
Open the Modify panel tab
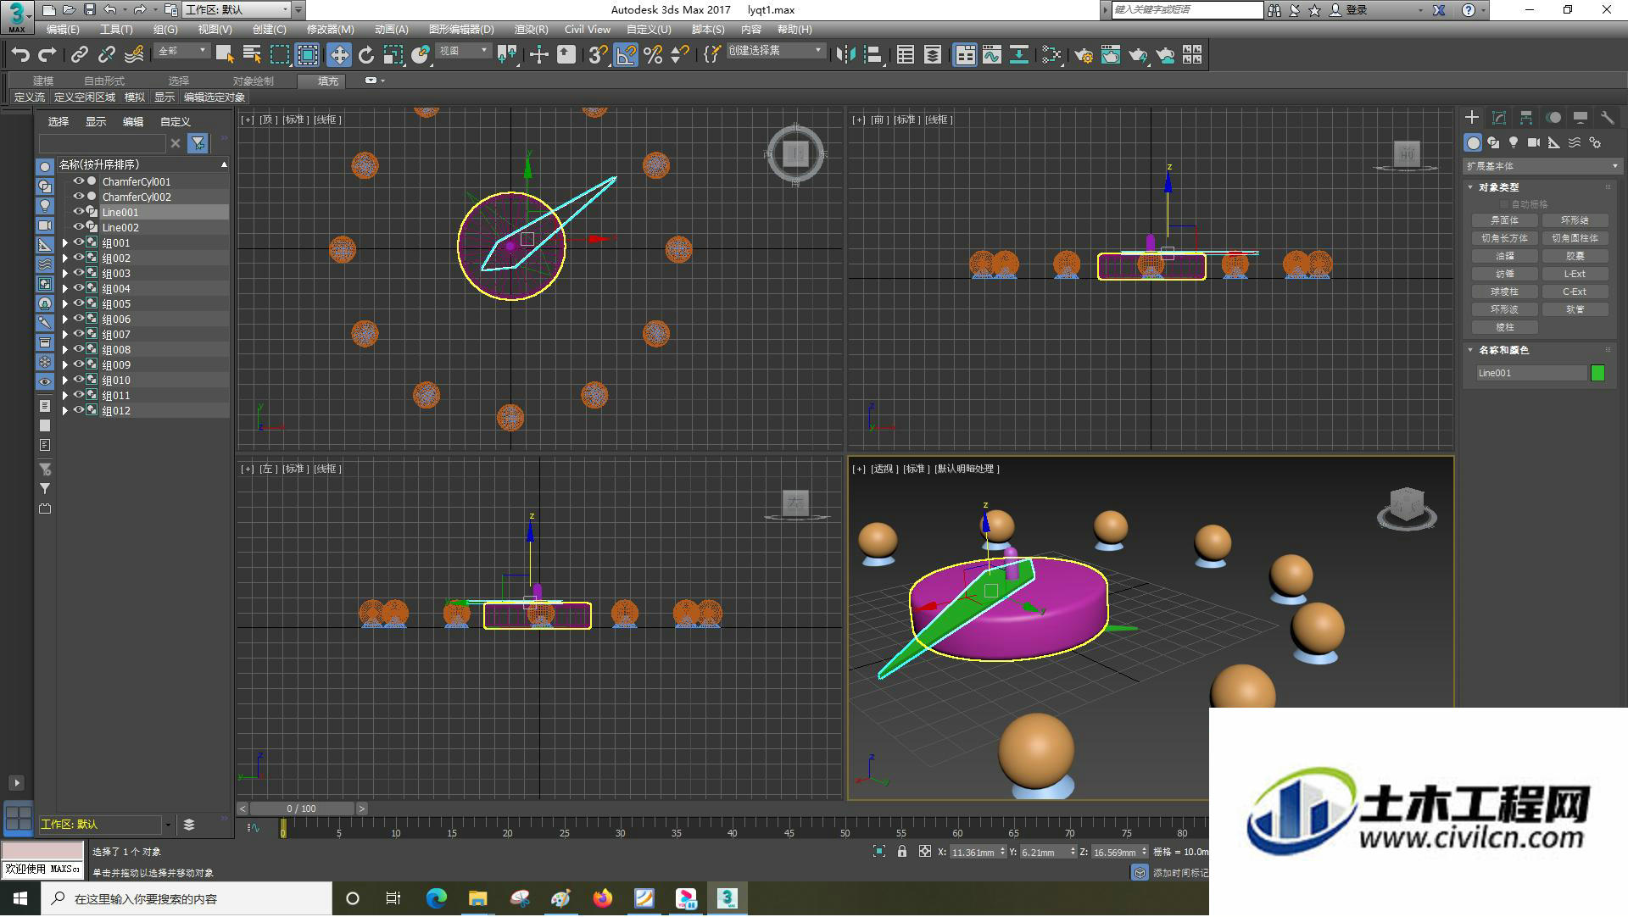pos(1499,118)
